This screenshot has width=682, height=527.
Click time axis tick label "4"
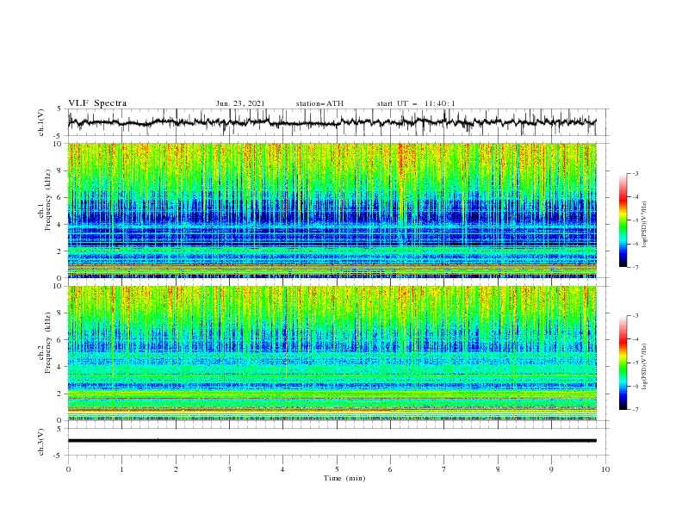[x=283, y=469]
